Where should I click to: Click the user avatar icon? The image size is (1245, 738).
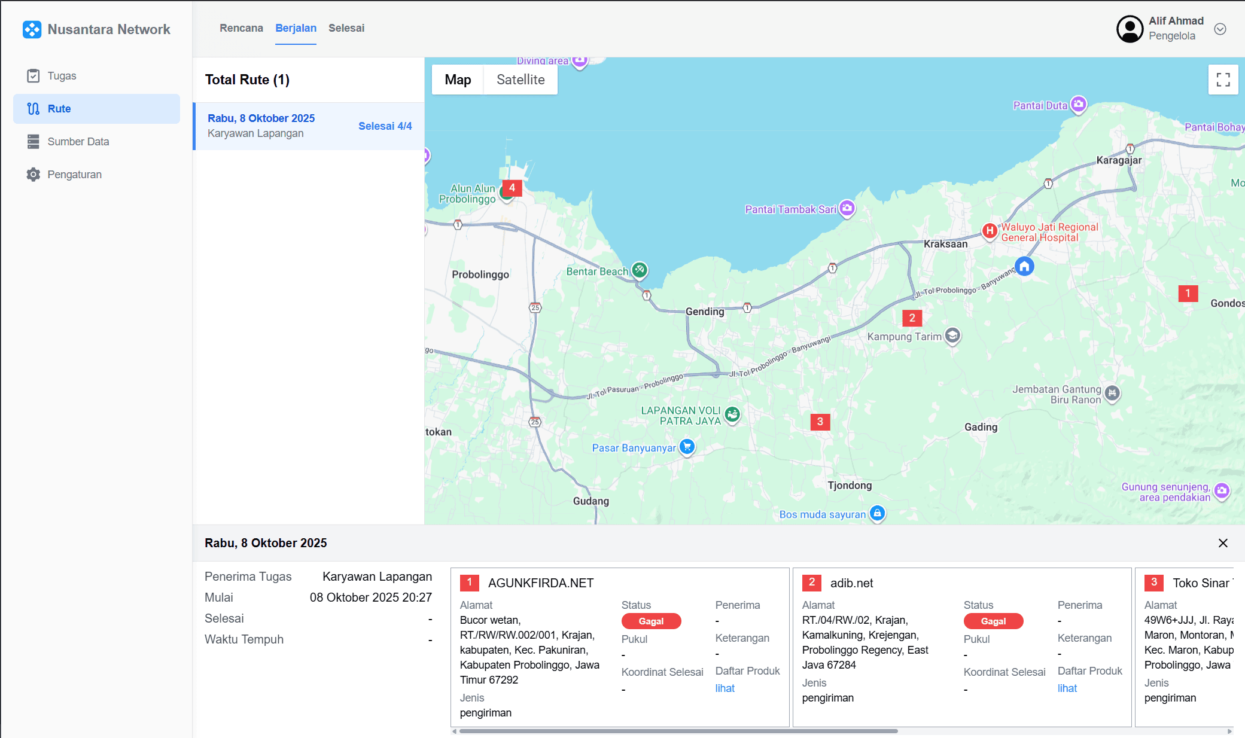(x=1130, y=29)
